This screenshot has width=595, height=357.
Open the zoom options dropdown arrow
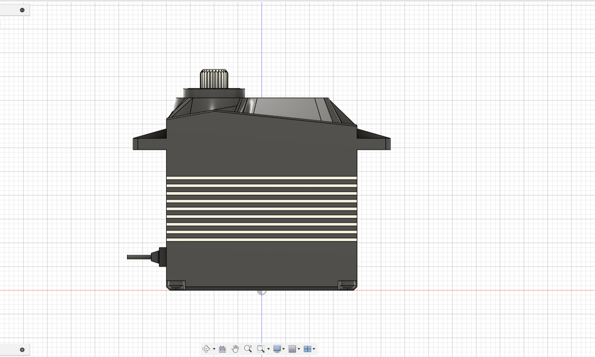click(x=268, y=349)
